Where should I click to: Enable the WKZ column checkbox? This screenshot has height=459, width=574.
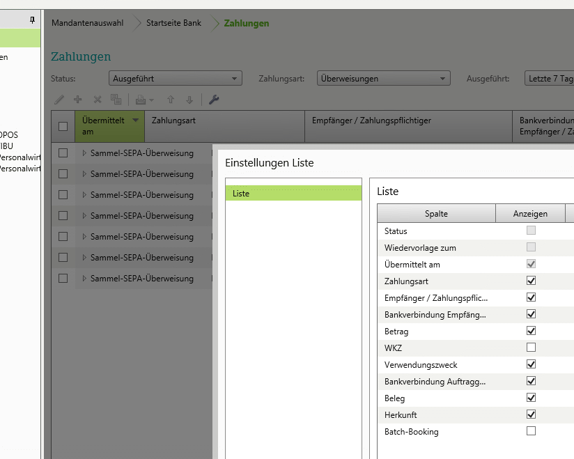532,348
